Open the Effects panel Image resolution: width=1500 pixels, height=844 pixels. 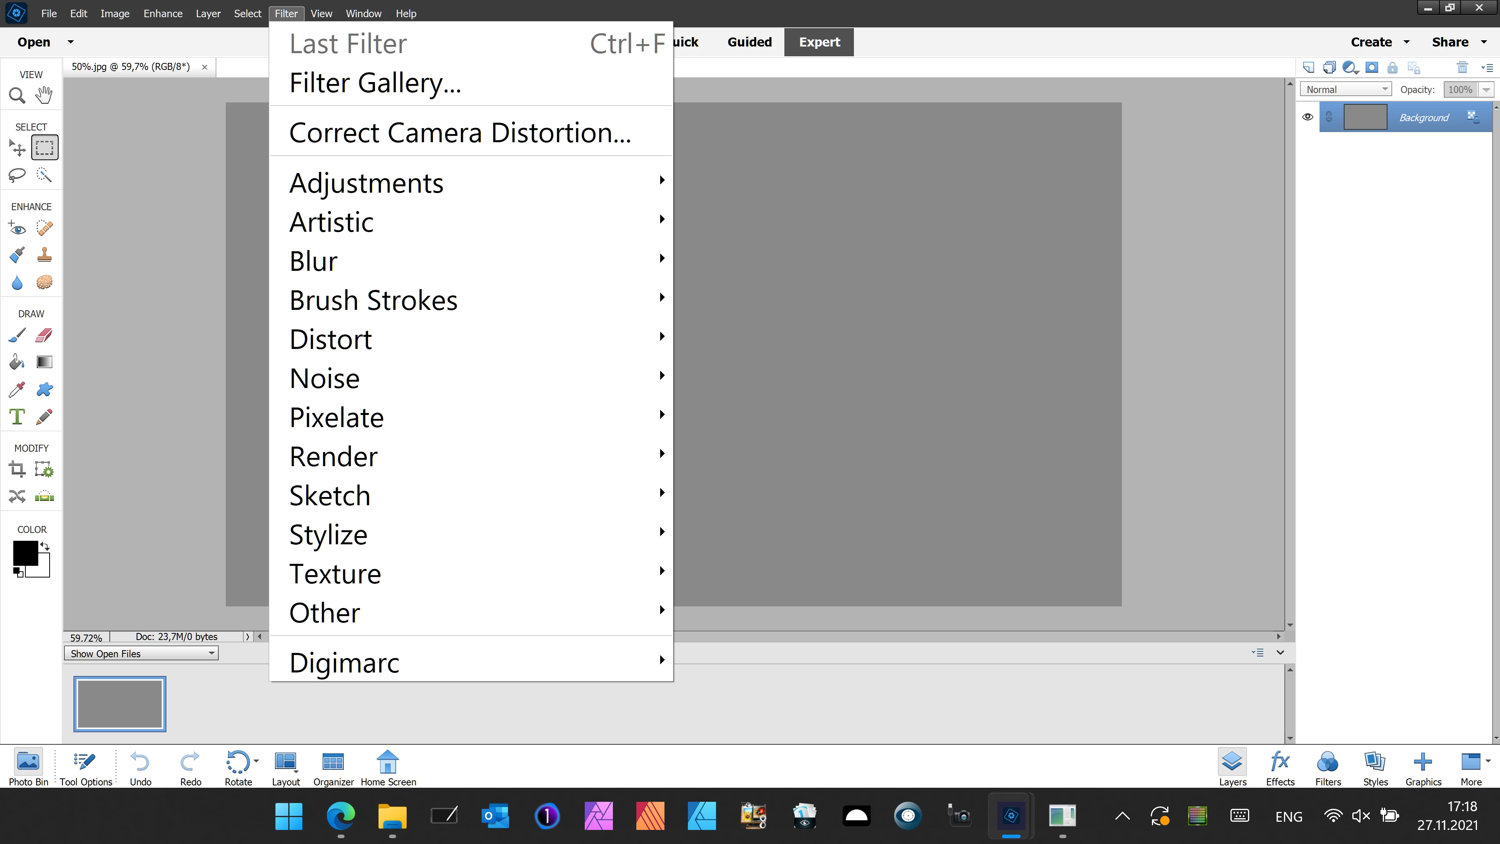[1280, 768]
